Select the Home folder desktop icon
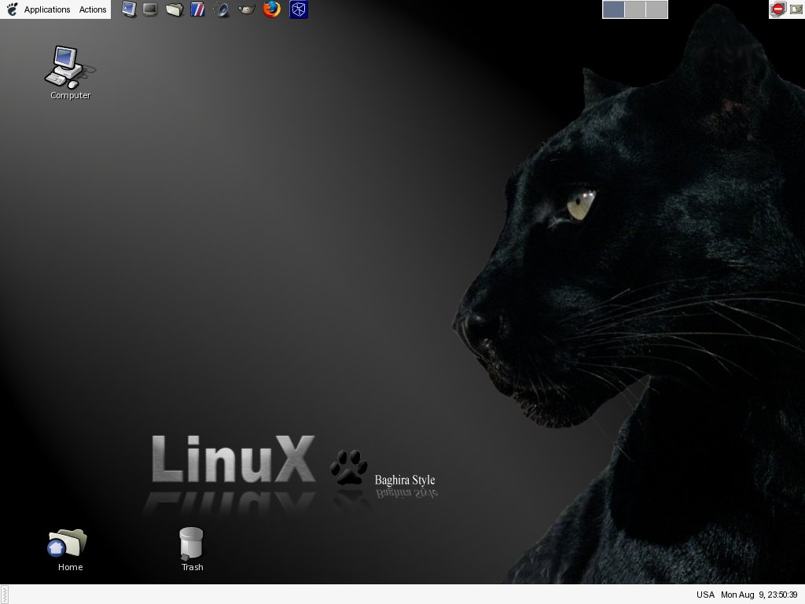Viewport: 805px width, 604px height. click(70, 550)
